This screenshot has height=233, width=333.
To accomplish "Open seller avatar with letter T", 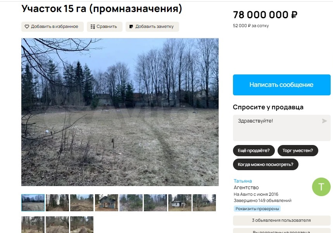I will point(321,187).
